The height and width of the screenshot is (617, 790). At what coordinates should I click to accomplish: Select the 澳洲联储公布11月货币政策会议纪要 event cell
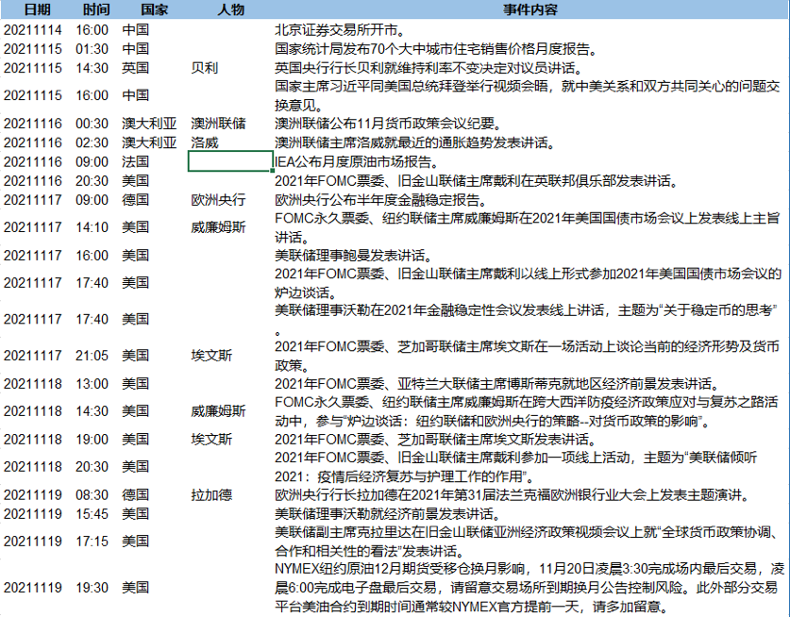pyautogui.click(x=388, y=124)
